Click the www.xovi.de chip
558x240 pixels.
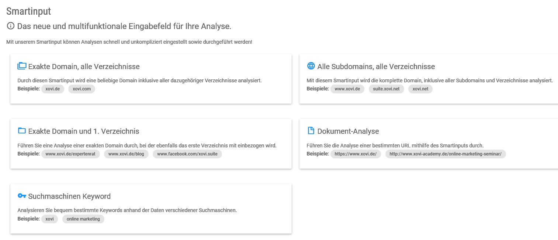tap(347, 89)
